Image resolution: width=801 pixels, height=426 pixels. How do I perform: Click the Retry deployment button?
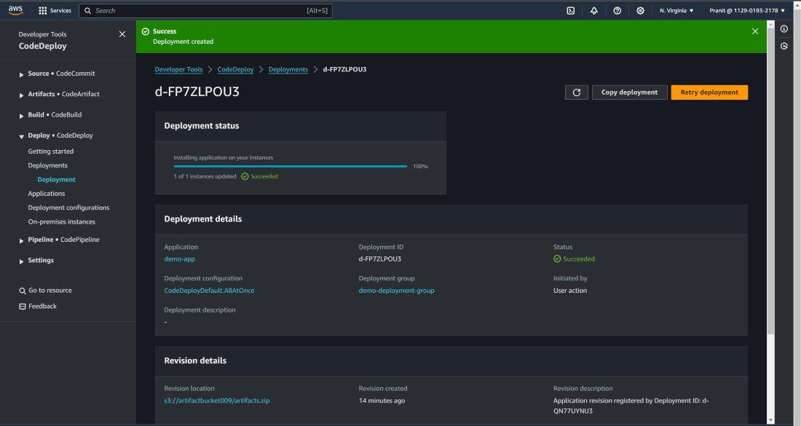[x=709, y=92]
